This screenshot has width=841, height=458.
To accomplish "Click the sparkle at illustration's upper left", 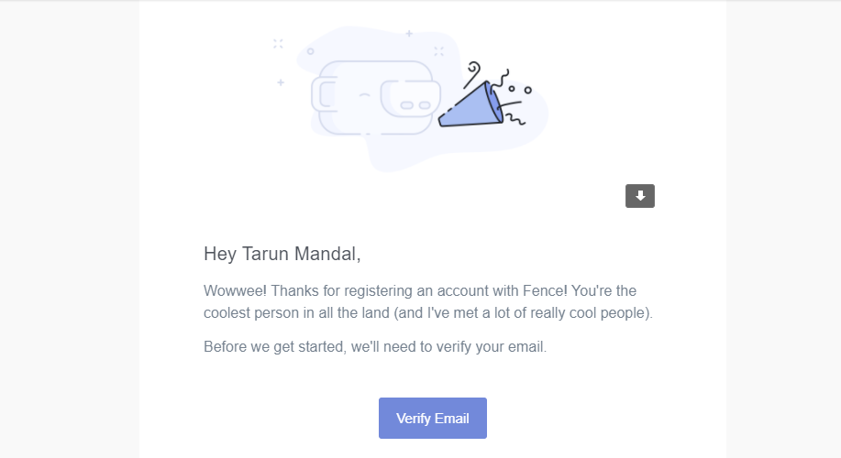I will [x=278, y=44].
